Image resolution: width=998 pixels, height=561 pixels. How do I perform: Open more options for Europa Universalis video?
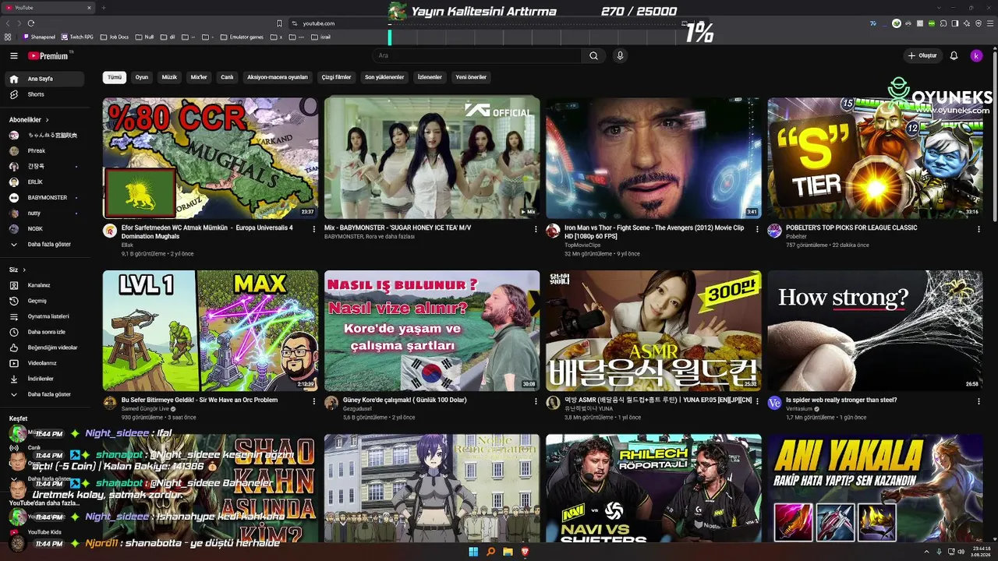pyautogui.click(x=314, y=229)
